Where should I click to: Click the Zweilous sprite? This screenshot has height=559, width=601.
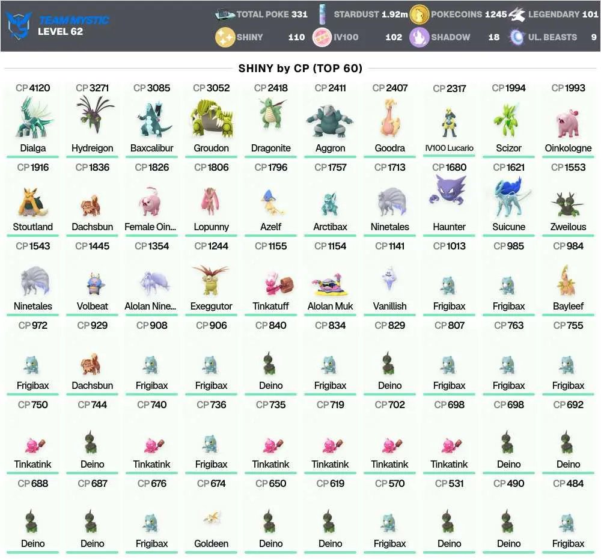[568, 204]
